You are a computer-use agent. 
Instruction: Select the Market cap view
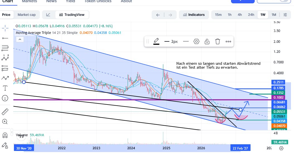coord(27,15)
